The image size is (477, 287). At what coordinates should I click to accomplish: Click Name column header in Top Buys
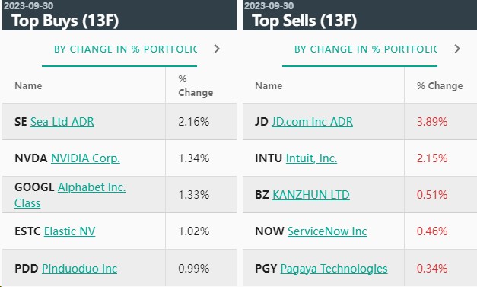coord(28,85)
